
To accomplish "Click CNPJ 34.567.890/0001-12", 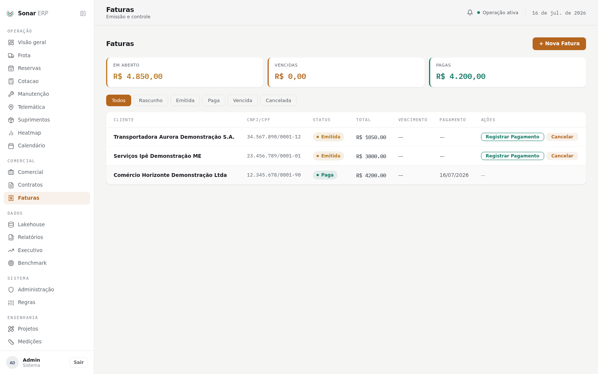I will pyautogui.click(x=274, y=137).
